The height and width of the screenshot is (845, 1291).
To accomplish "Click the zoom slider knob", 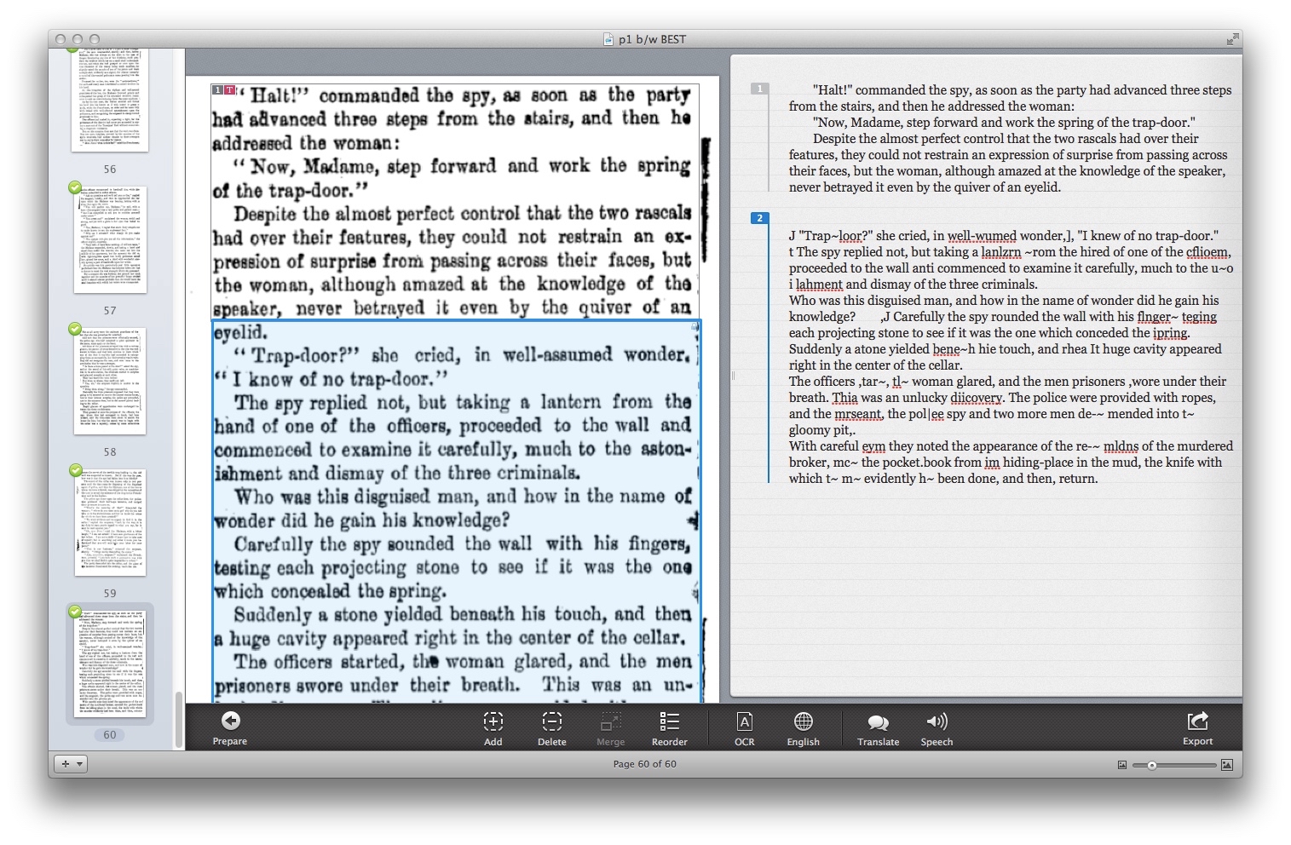I will tap(1151, 765).
